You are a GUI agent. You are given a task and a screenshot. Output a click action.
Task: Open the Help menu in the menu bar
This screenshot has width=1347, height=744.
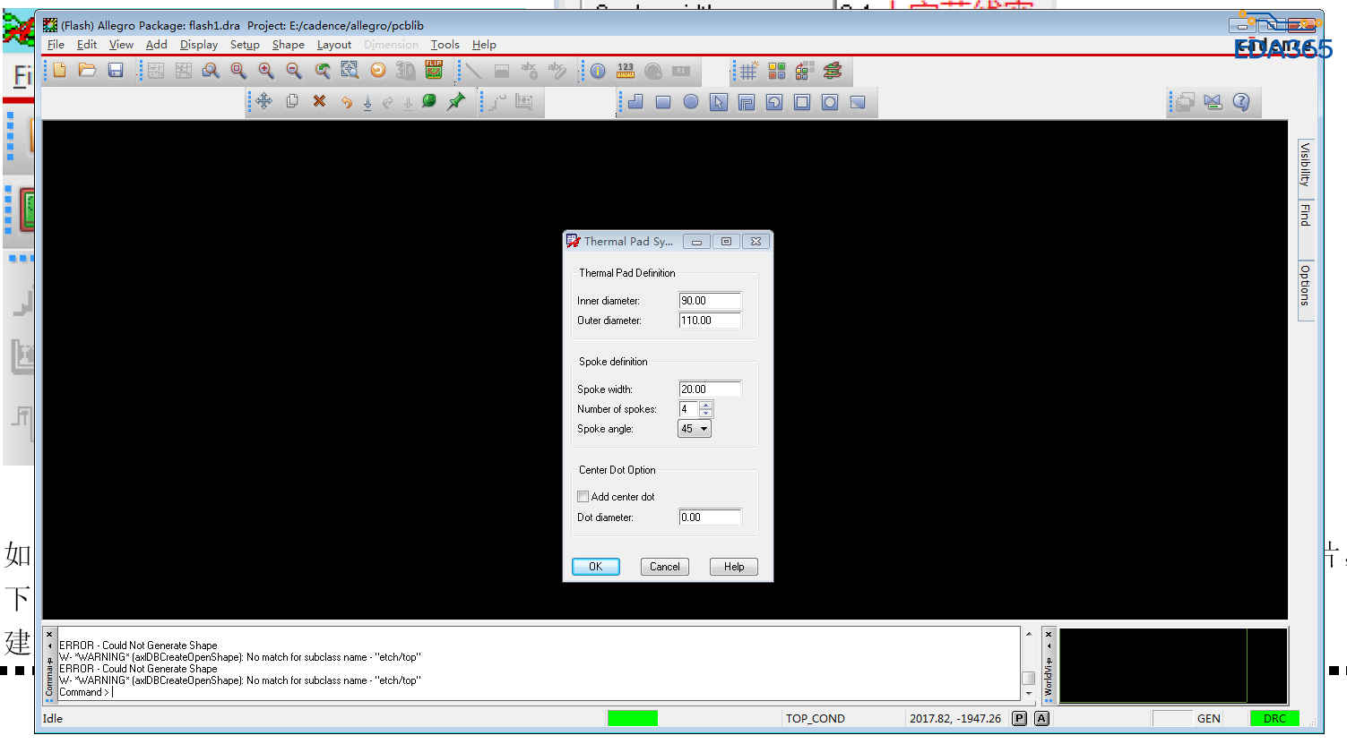coord(484,45)
